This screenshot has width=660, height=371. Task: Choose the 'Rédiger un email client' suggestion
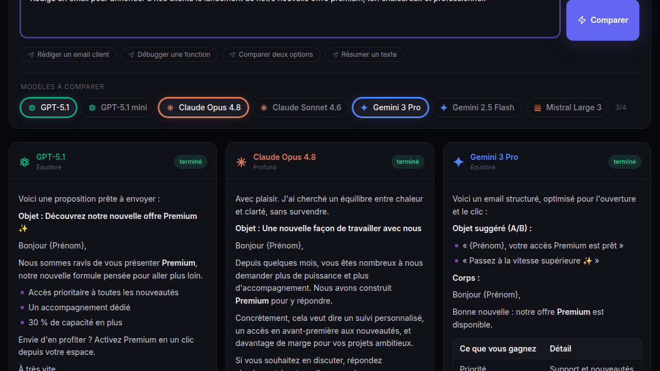pyautogui.click(x=68, y=55)
